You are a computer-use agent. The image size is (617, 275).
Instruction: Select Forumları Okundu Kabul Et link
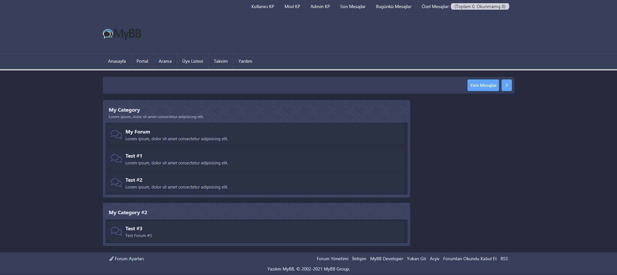click(x=470, y=259)
